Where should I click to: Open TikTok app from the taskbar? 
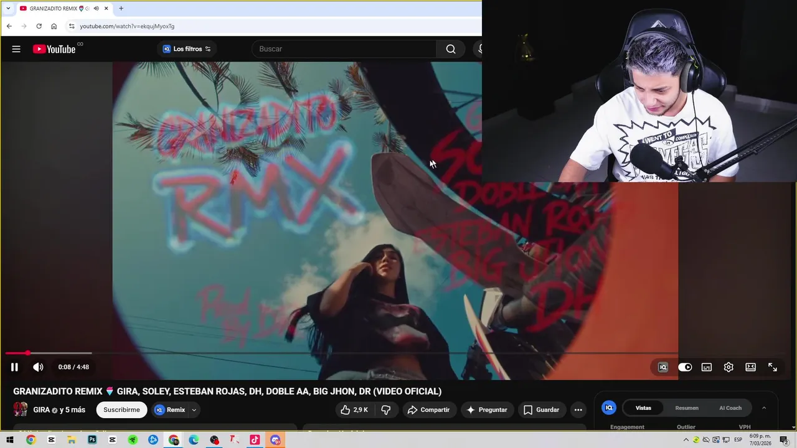255,440
